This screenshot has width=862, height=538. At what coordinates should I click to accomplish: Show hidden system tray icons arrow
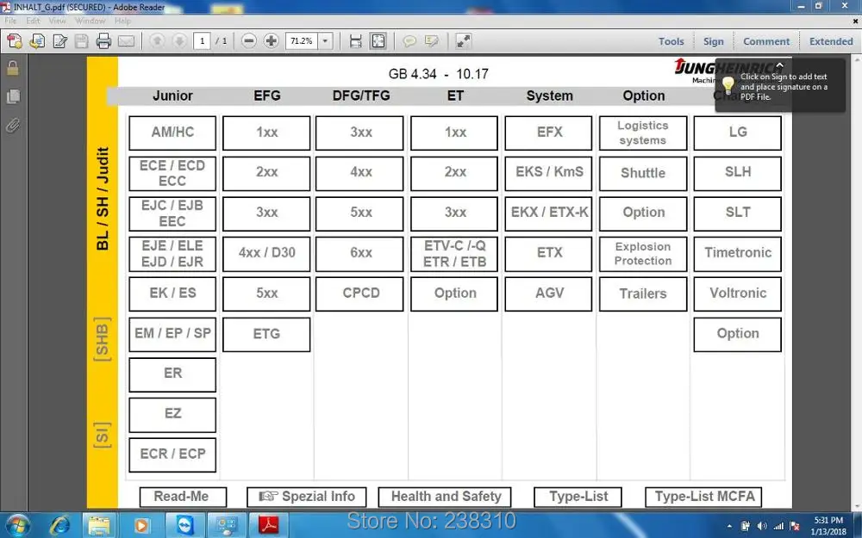click(x=729, y=526)
